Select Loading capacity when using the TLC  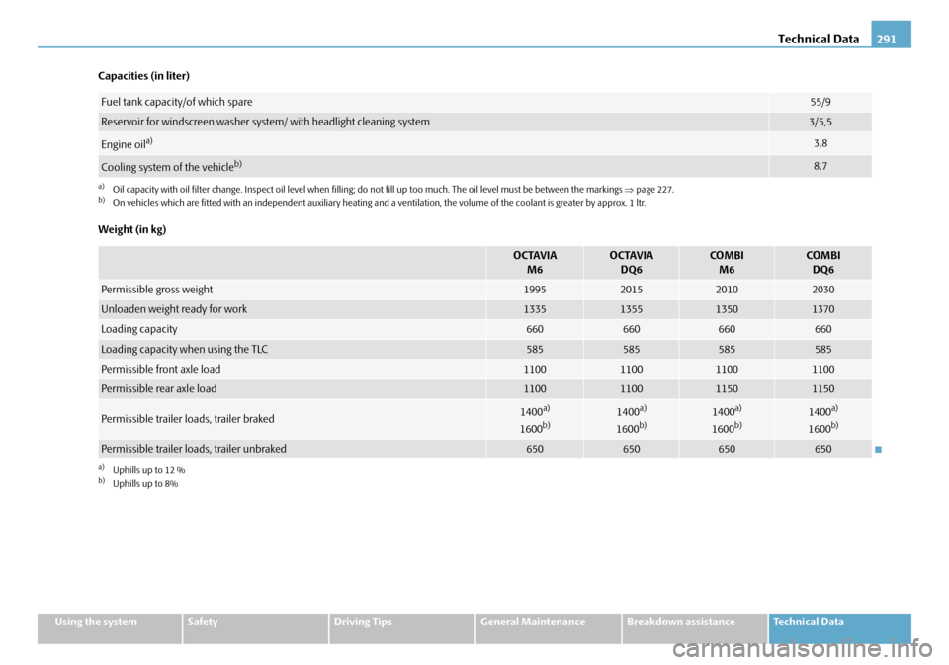point(184,349)
